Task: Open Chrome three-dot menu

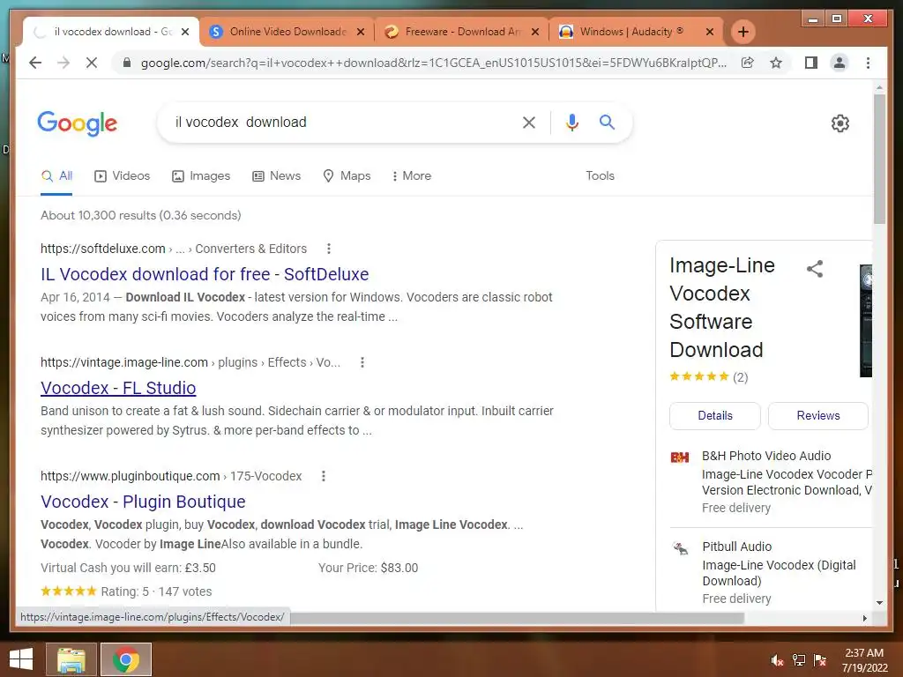Action: pyautogui.click(x=868, y=63)
